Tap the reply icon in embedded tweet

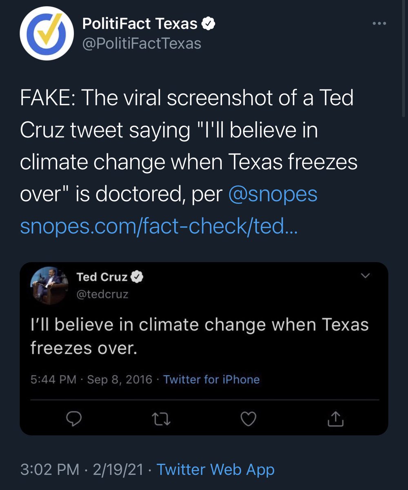tap(75, 419)
